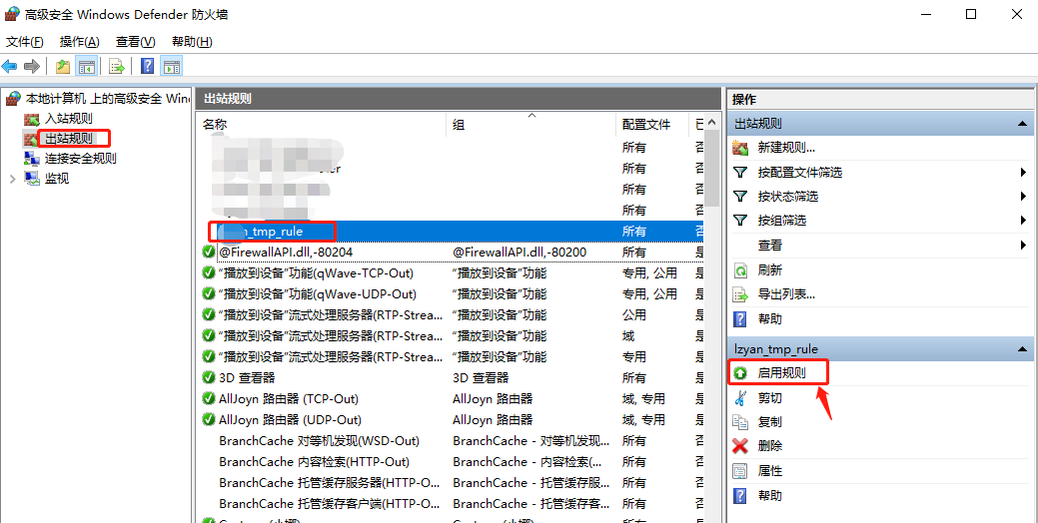The height and width of the screenshot is (523, 1038).
Task: Select the root 本地计算机 firewall node
Action: (107, 99)
